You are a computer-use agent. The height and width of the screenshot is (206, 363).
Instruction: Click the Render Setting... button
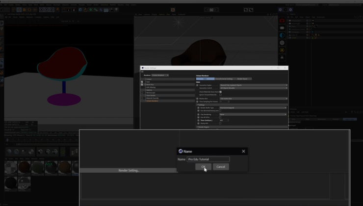pyautogui.click(x=129, y=170)
